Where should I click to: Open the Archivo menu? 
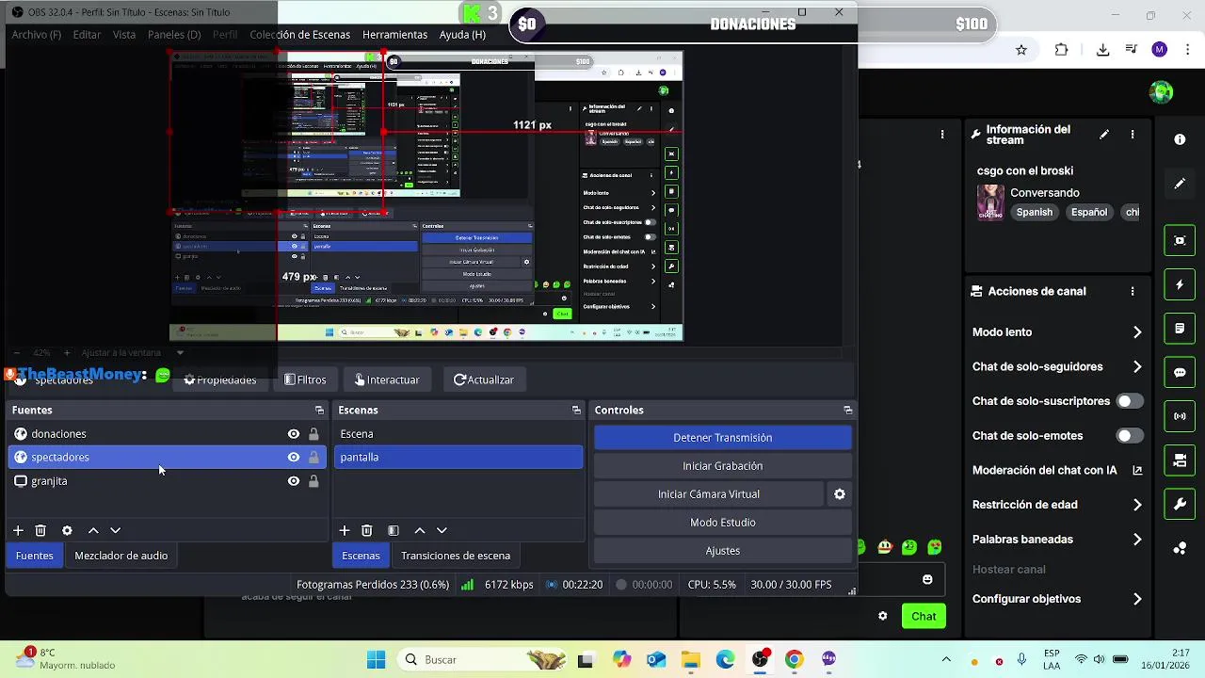pyautogui.click(x=37, y=35)
